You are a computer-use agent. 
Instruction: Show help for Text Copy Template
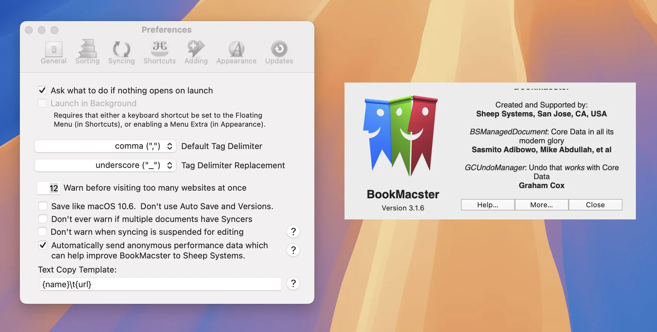click(293, 283)
